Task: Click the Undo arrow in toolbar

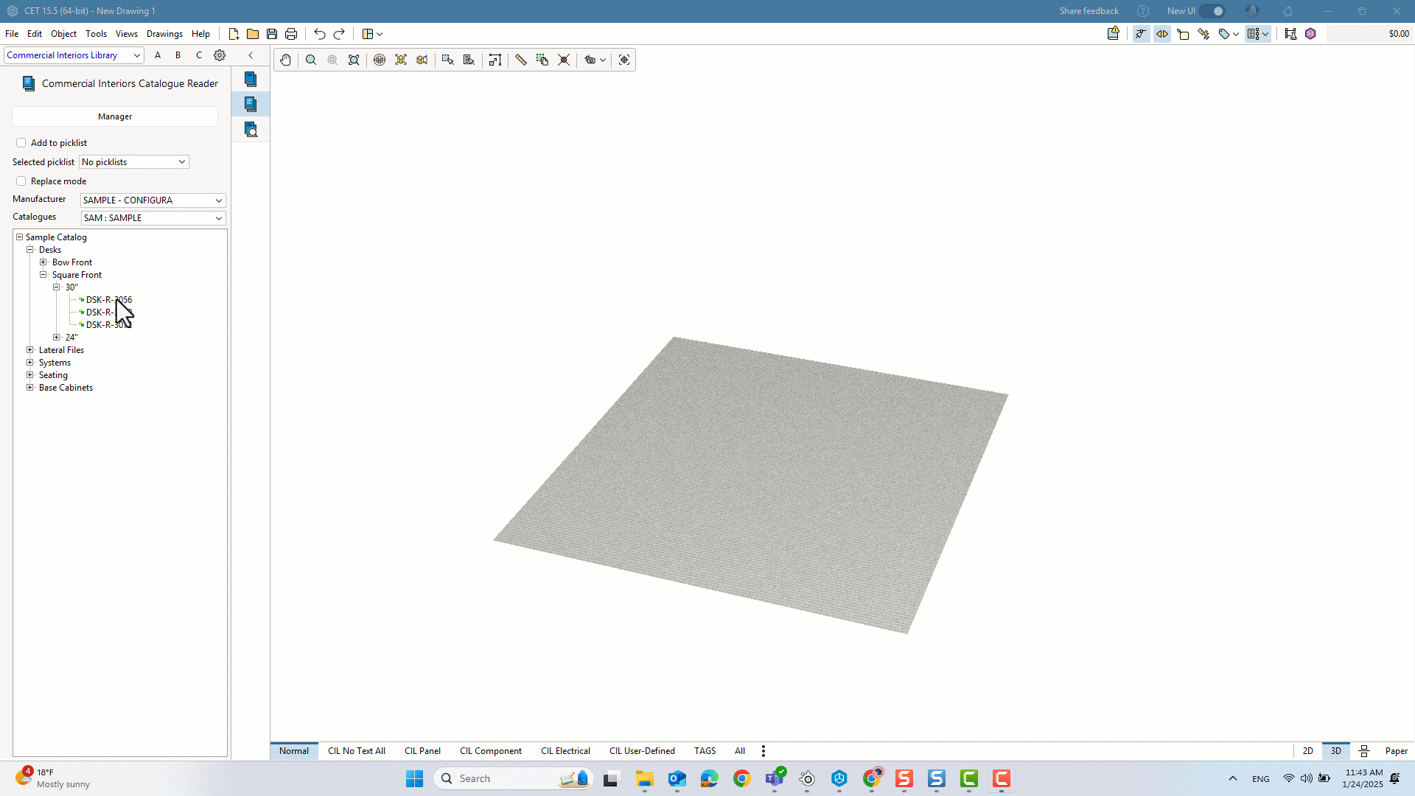Action: click(x=319, y=34)
